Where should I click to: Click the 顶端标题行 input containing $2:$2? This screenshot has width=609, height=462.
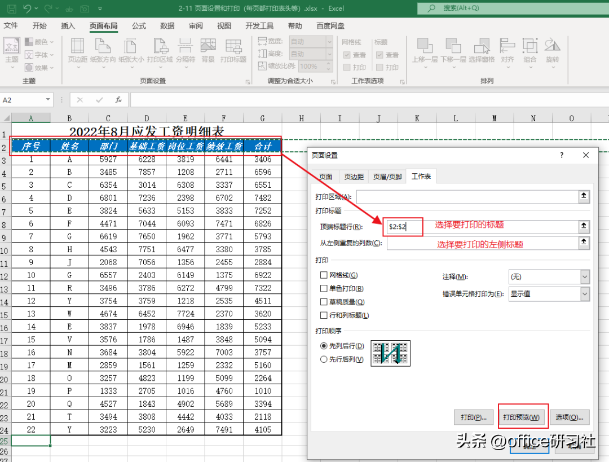pyautogui.click(x=482, y=227)
